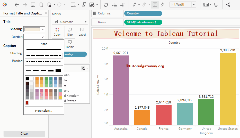Open the Title Shading dropdown

pos(34,29)
